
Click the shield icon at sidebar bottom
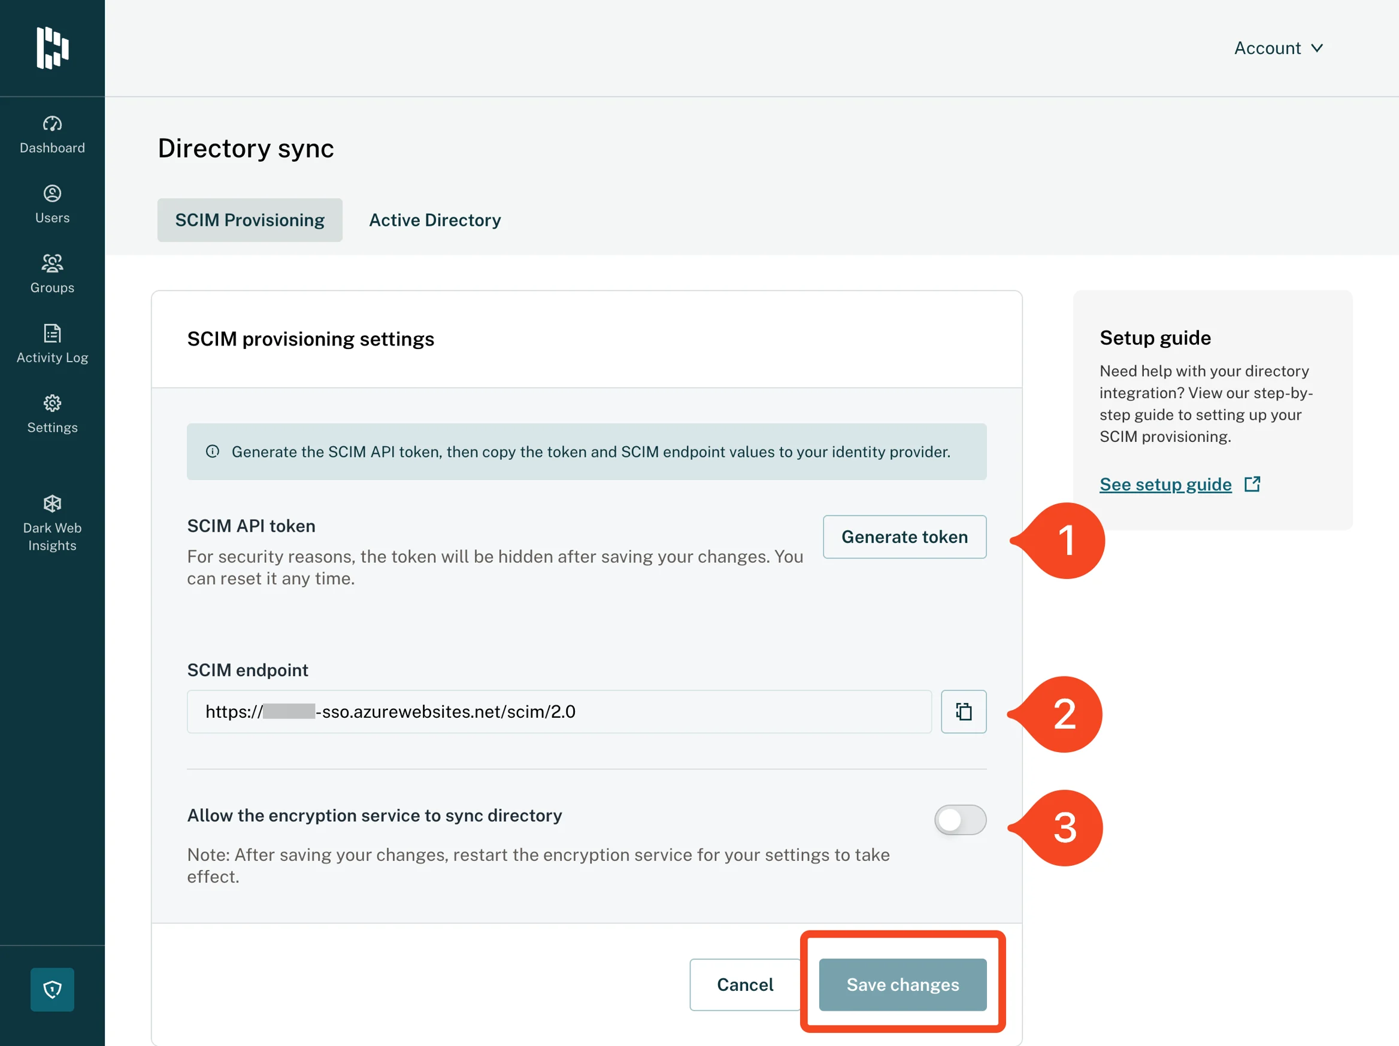coord(53,989)
